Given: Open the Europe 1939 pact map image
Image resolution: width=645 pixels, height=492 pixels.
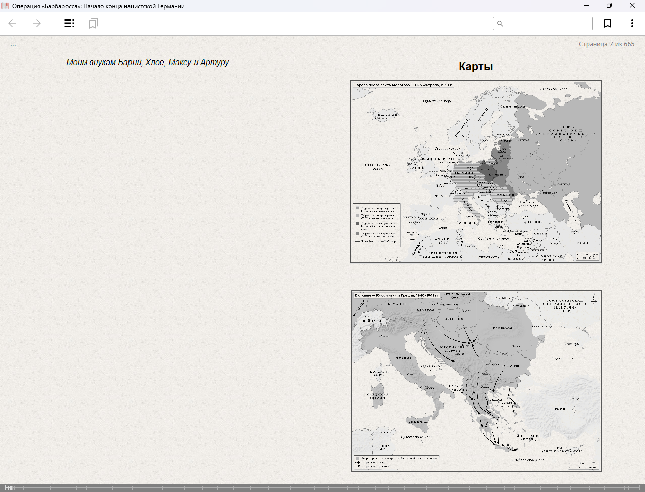Looking at the screenshot, I should coord(476,172).
